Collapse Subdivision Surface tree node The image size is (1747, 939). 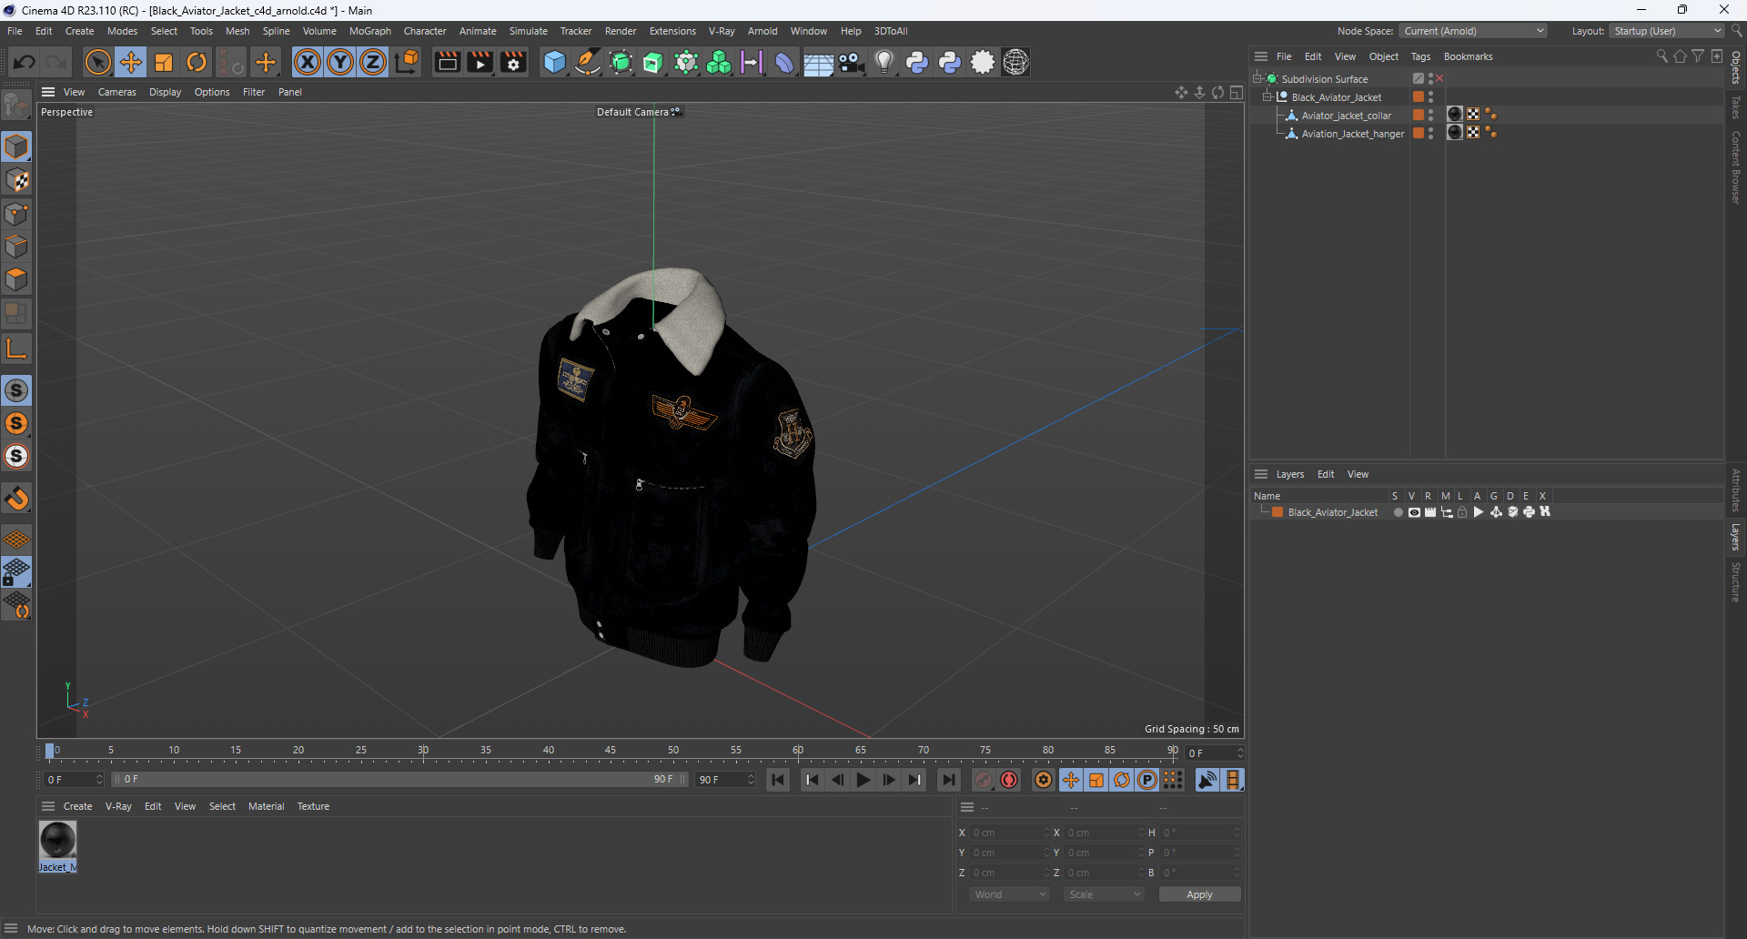pyautogui.click(x=1257, y=78)
